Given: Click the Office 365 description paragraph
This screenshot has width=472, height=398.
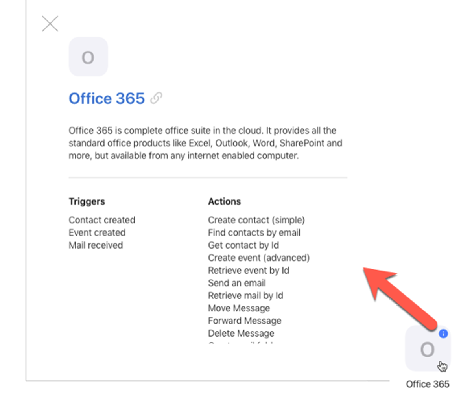Looking at the screenshot, I should 205,143.
